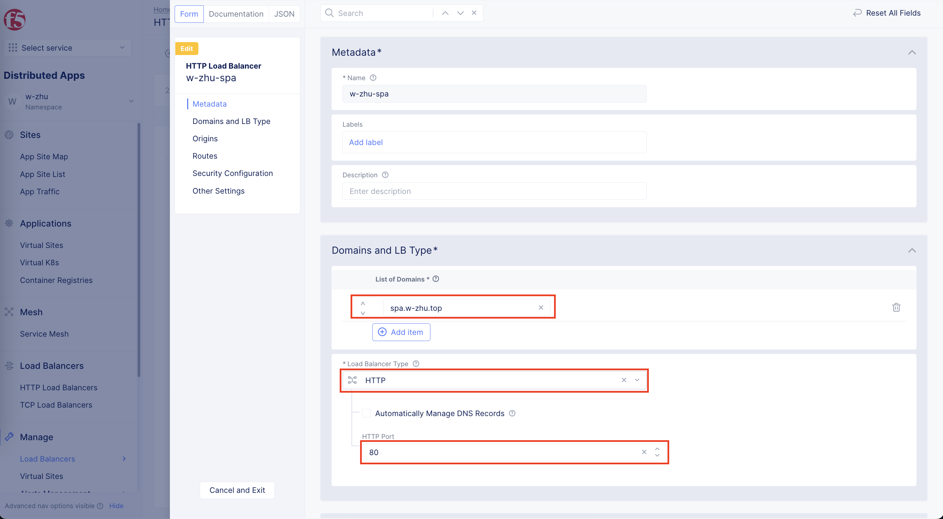This screenshot has width=943, height=519.
Task: Click the Enter description input field
Action: [494, 191]
